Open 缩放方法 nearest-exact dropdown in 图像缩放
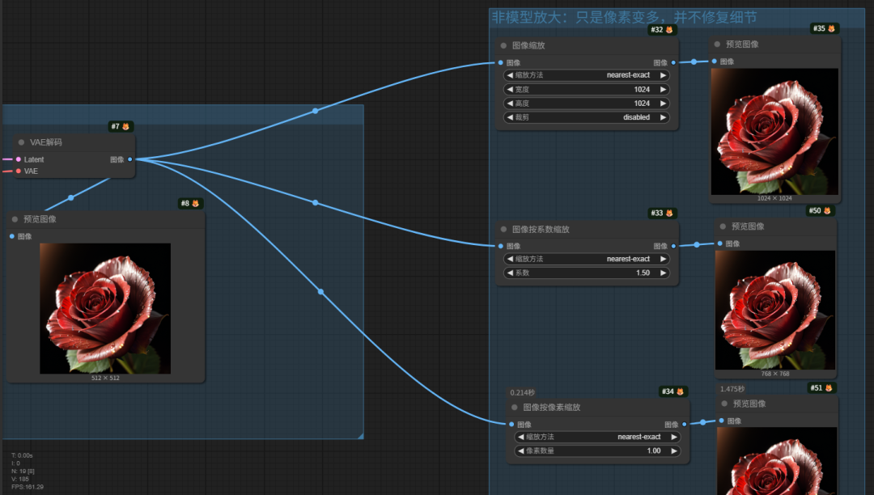This screenshot has height=495, width=874. (x=587, y=75)
